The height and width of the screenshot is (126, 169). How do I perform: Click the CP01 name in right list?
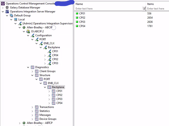82,13
